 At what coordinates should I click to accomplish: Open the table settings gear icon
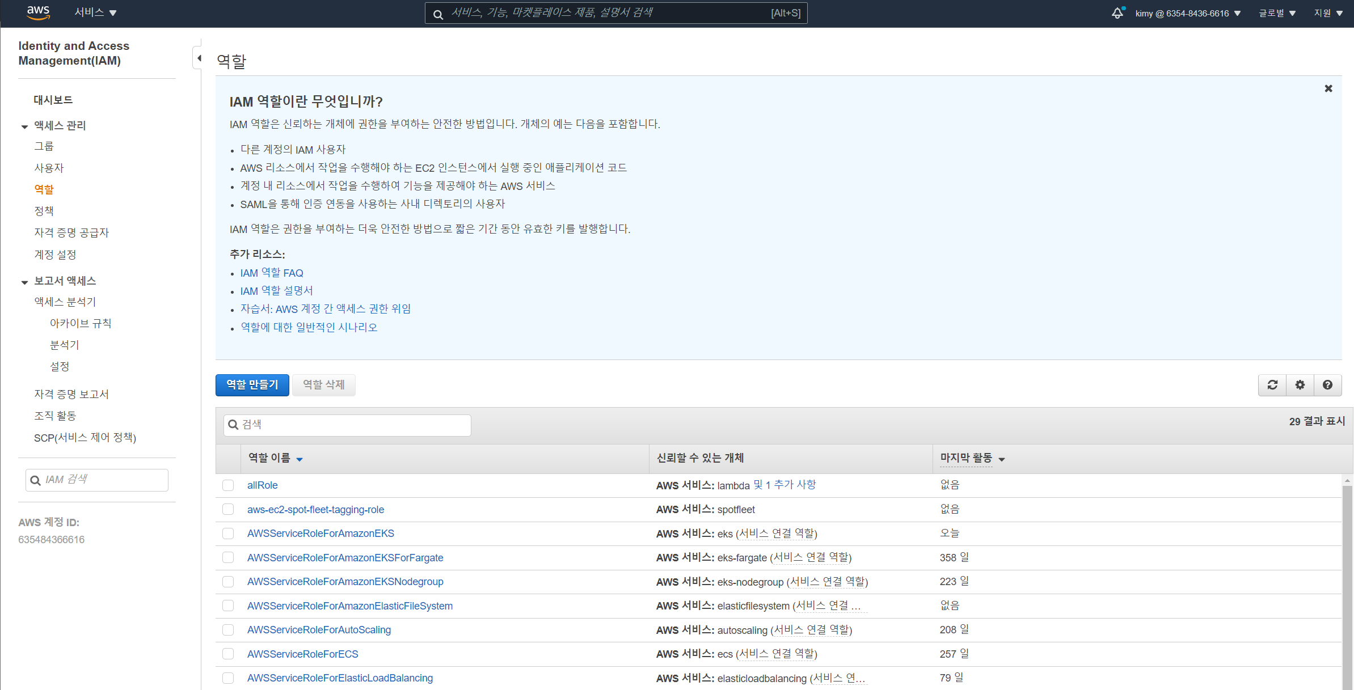point(1300,385)
